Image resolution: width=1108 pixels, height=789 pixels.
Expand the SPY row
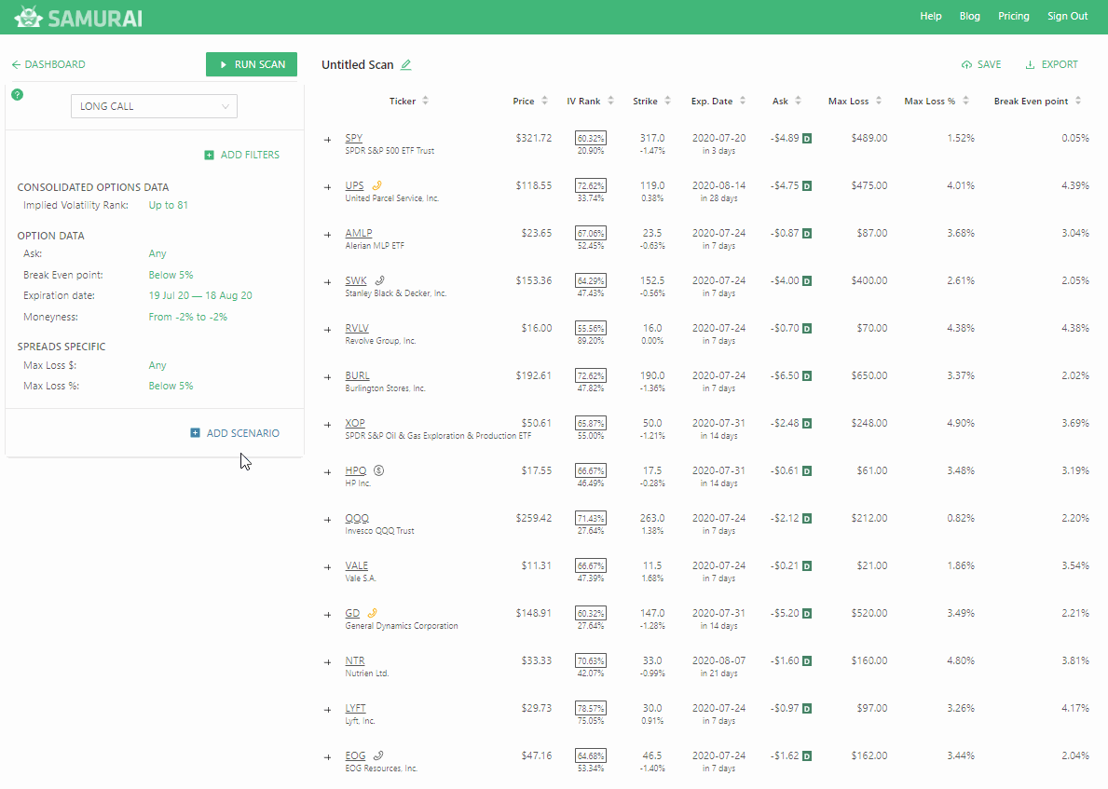click(x=327, y=140)
